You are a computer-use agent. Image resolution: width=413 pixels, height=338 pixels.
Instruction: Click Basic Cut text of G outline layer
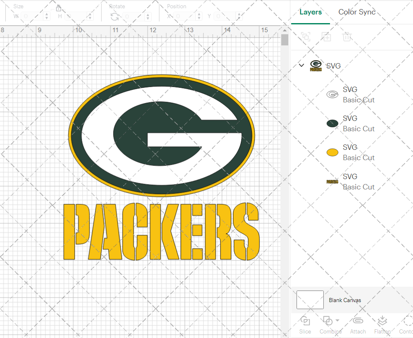[358, 100]
